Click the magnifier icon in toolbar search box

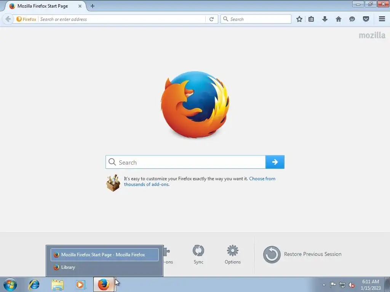[x=225, y=19]
